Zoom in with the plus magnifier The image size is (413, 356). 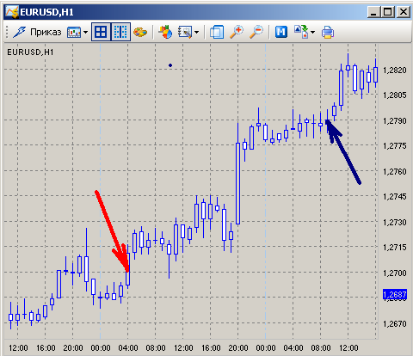(x=237, y=32)
